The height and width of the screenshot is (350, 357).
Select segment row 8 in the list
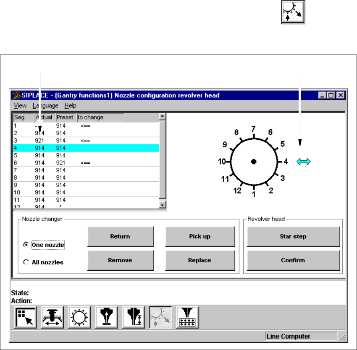click(x=86, y=178)
